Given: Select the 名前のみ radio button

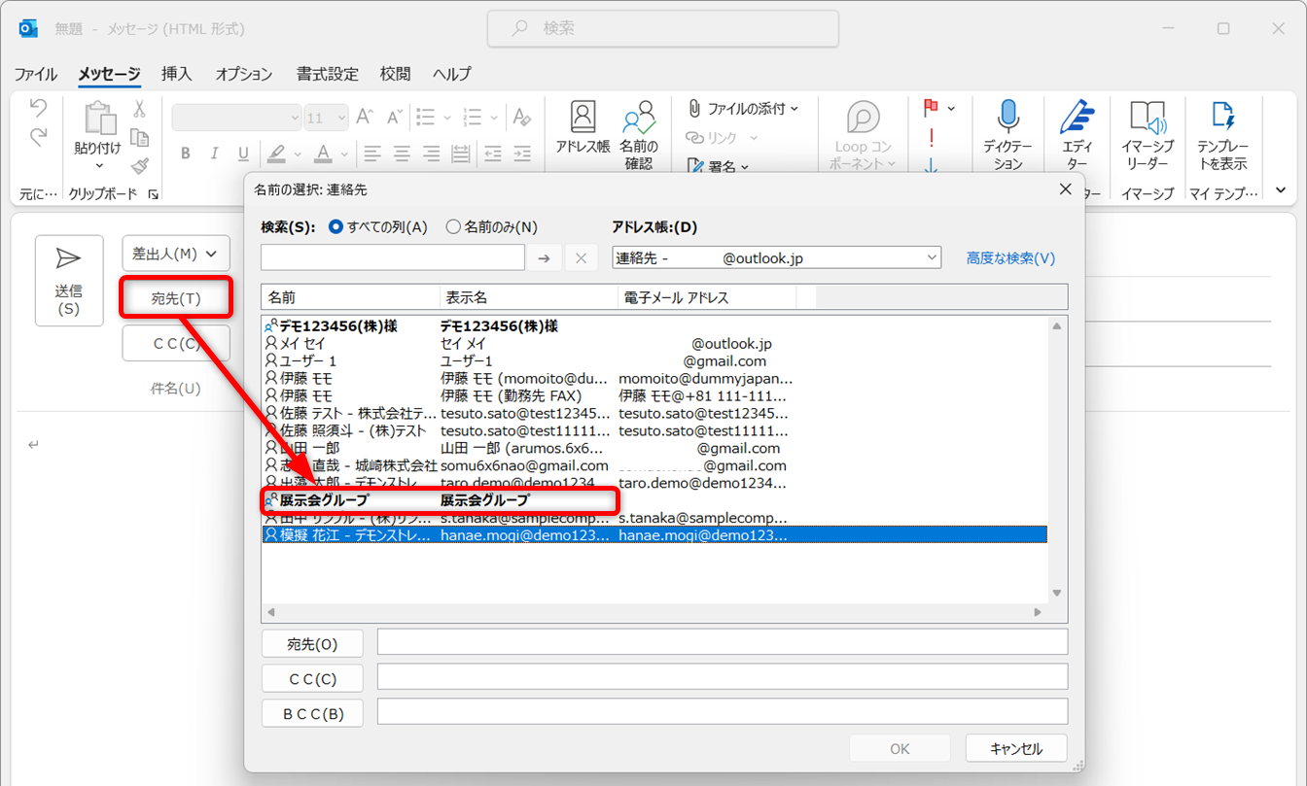Looking at the screenshot, I should (x=453, y=227).
